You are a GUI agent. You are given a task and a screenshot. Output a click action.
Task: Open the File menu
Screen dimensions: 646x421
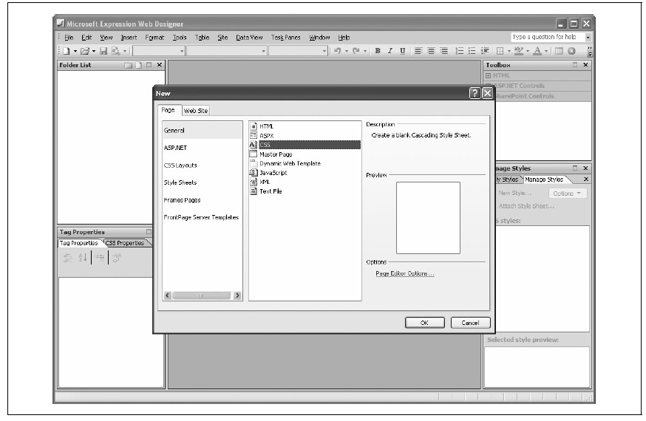[x=69, y=38]
